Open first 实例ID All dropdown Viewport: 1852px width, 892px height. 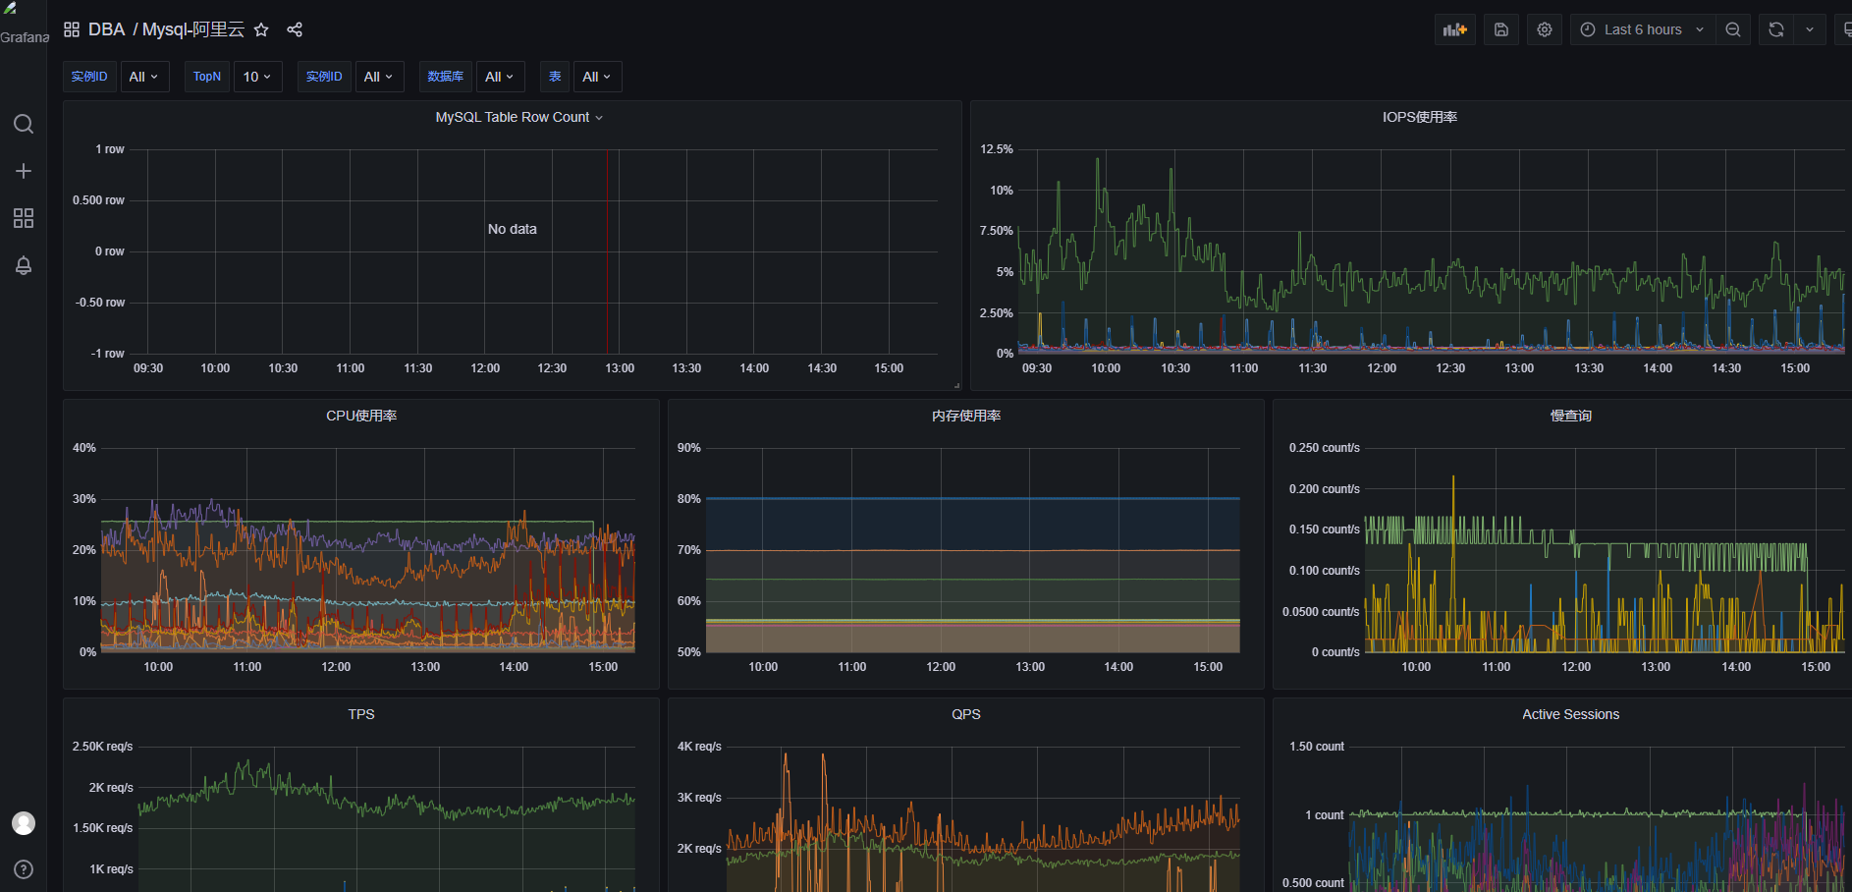pyautogui.click(x=144, y=77)
